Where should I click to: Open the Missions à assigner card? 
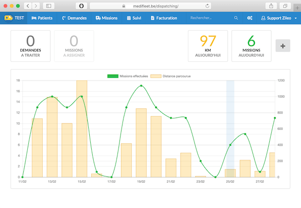click(x=74, y=46)
